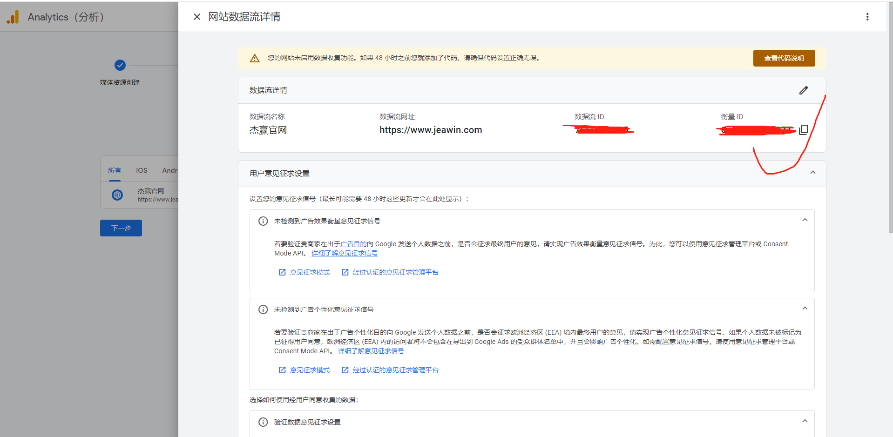893x437 pixels.
Task: Click the 杰赢官网 data stream row
Action: click(x=140, y=195)
